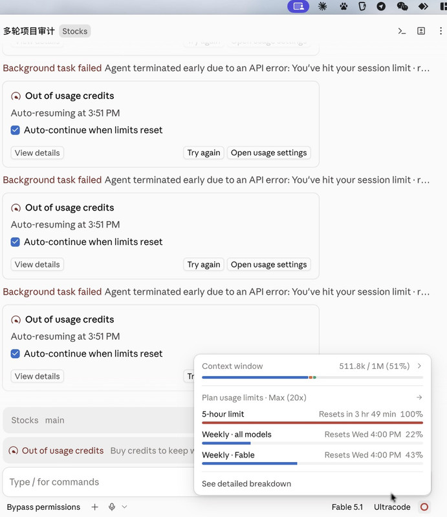Viewport: 447px width, 517px height.
Task: Toggle third Auto-continue when limits reset checkbox
Action: click(15, 353)
